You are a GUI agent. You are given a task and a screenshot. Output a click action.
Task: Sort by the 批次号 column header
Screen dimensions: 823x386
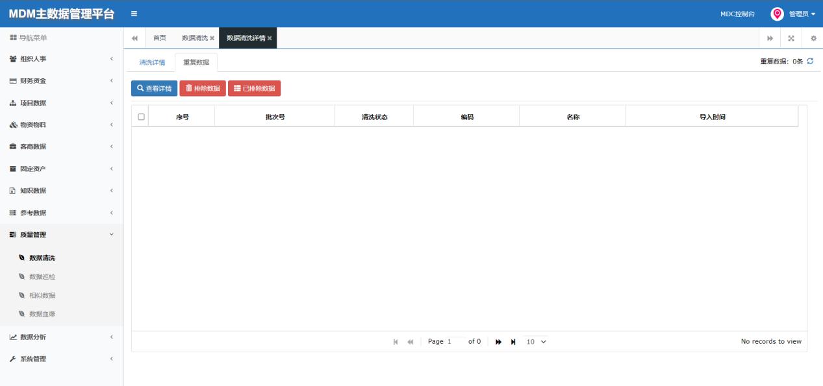275,117
